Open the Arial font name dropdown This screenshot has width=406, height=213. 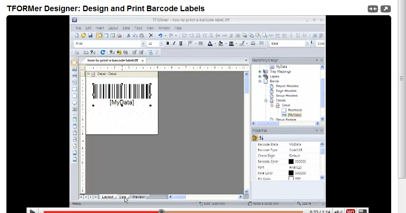(143, 44)
